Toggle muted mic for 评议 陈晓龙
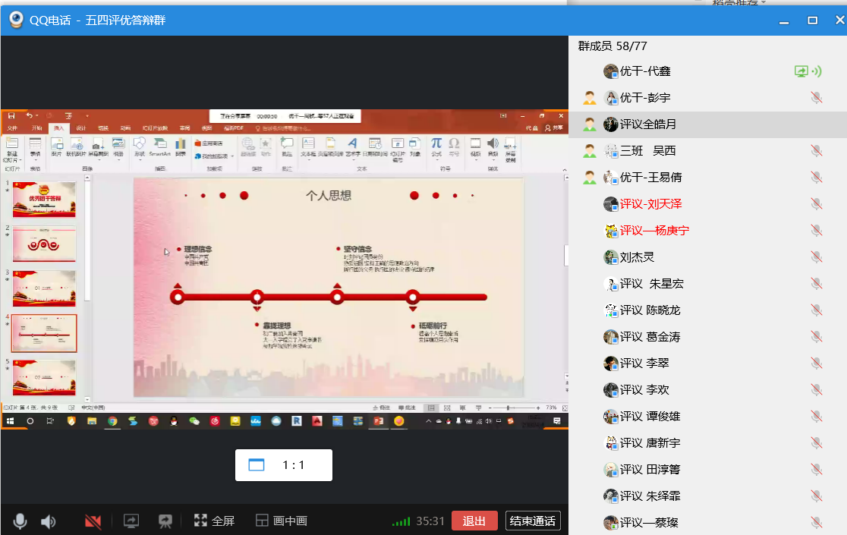 coord(816,310)
